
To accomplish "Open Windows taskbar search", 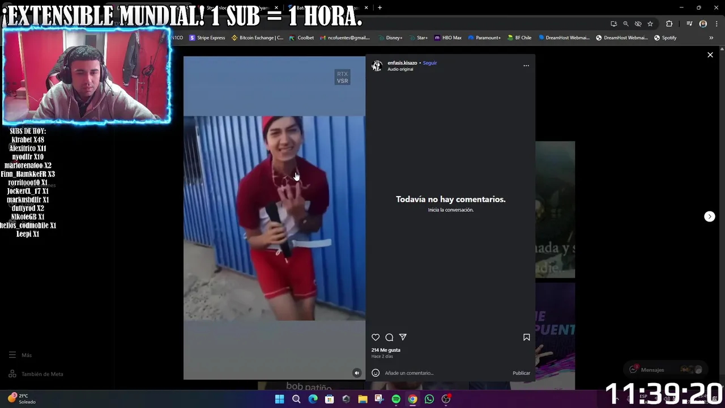I will click(x=296, y=399).
